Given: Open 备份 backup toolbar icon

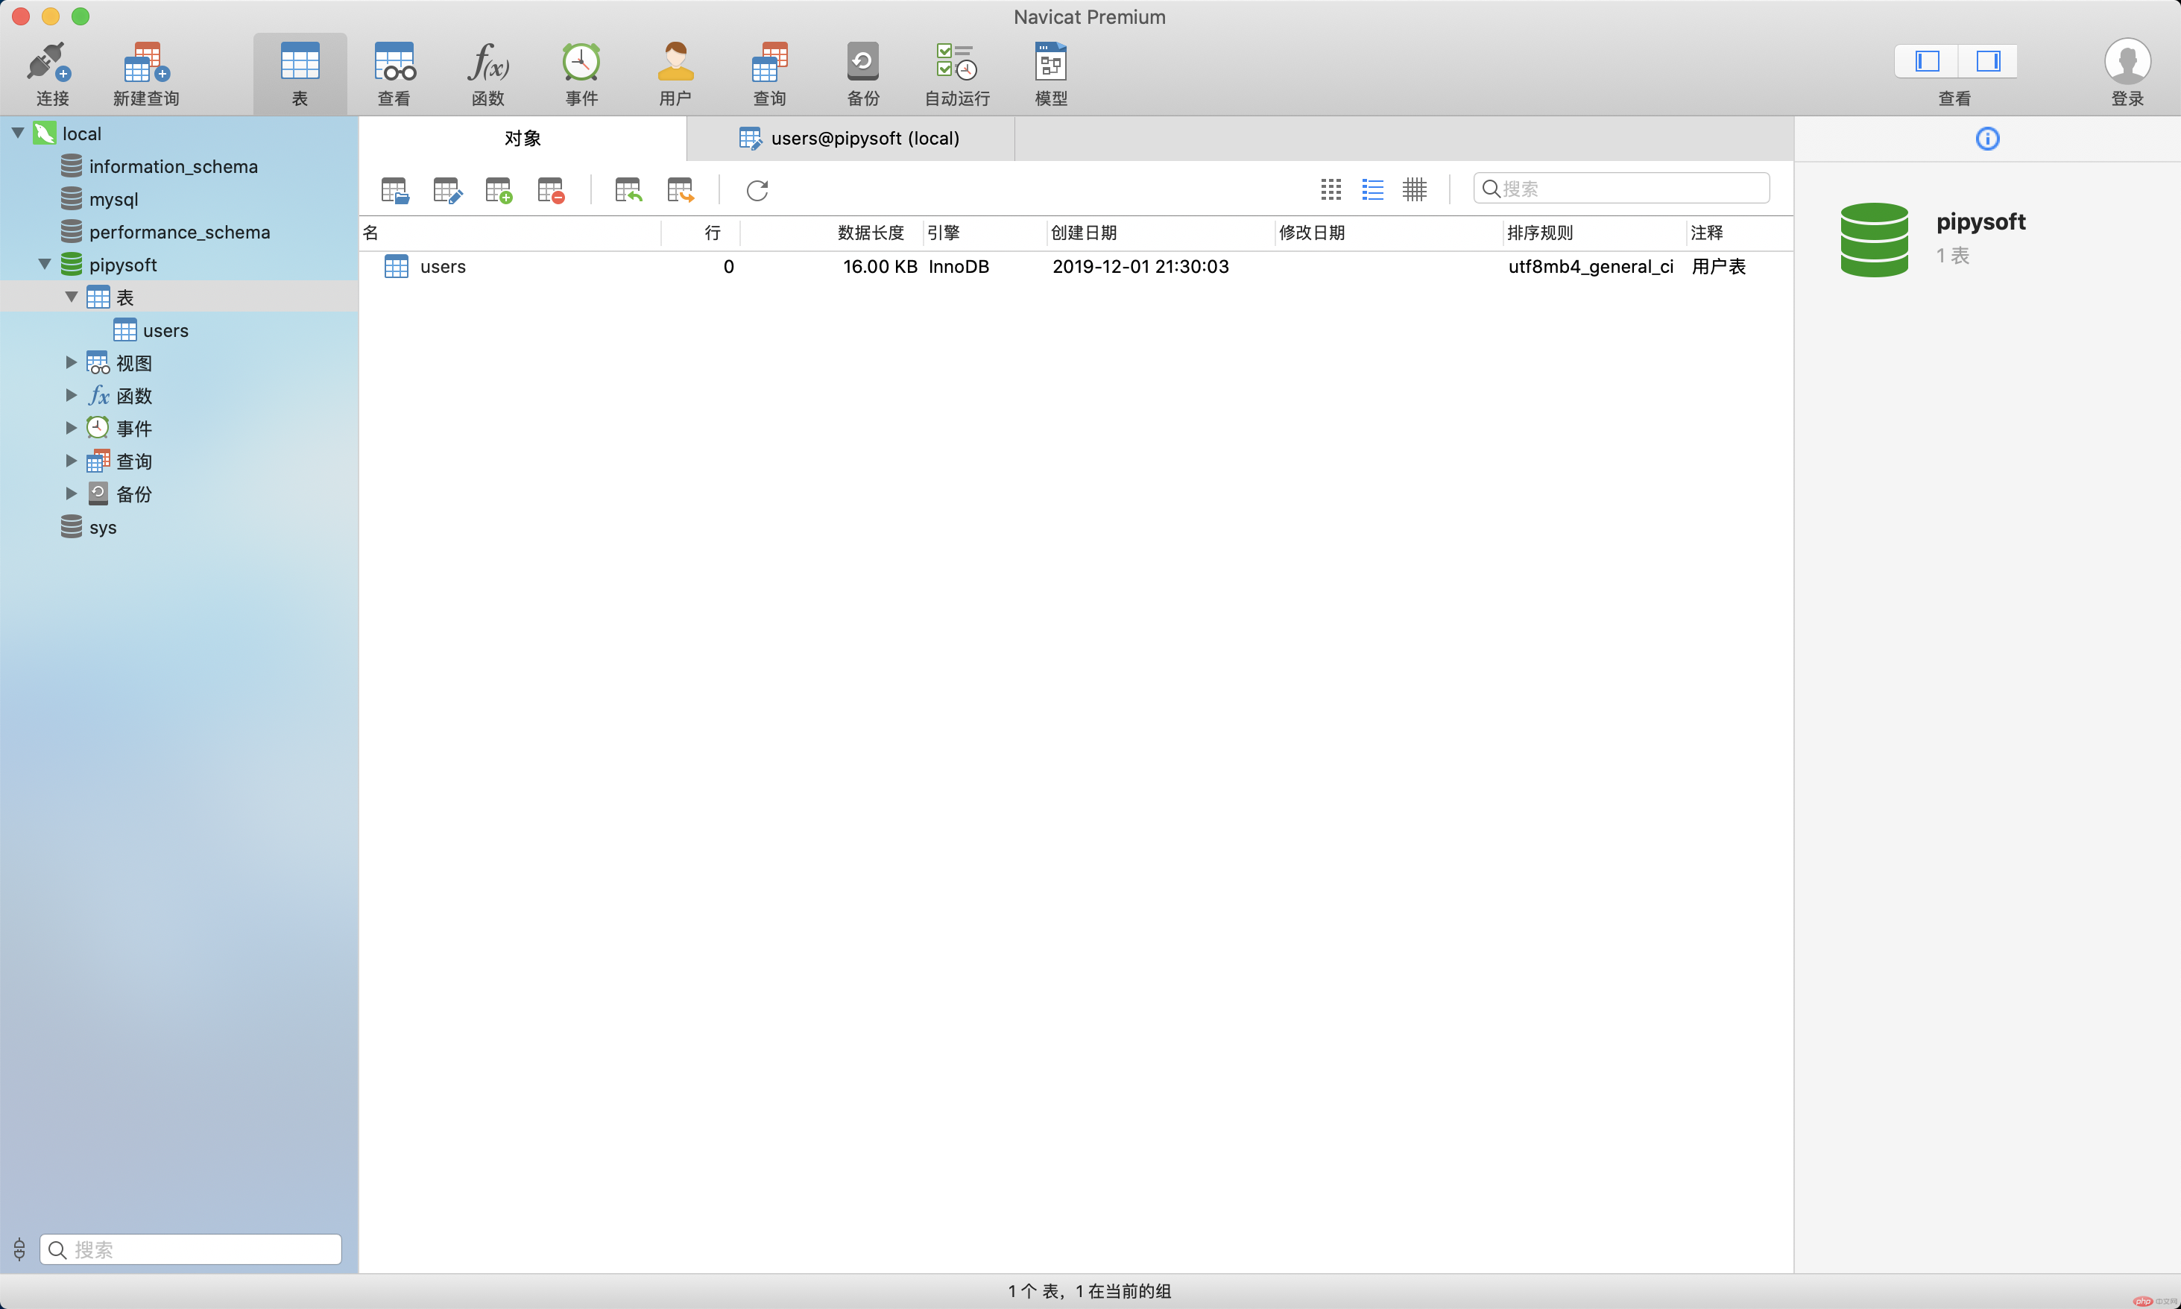Looking at the screenshot, I should coord(862,63).
